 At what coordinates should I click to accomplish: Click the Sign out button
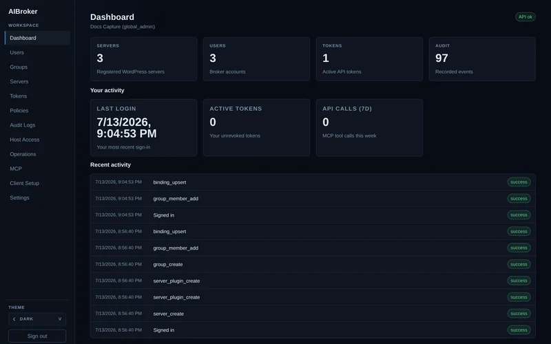tap(37, 336)
